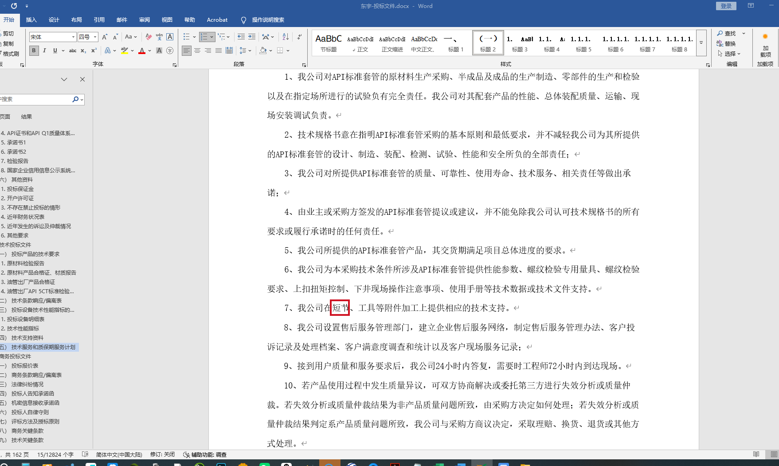This screenshot has height=466, width=779.
Task: Click the search magnifier in navigation pane
Action: [75, 99]
